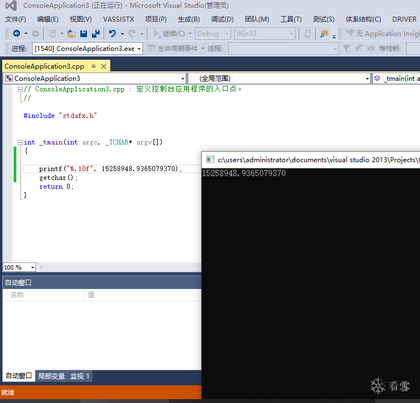420x403 pixels.
Task: Click the return 0; code line
Action: (57, 187)
